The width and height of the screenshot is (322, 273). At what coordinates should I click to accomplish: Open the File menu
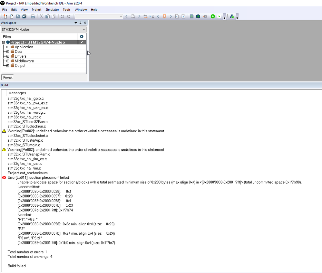(x=5, y=10)
